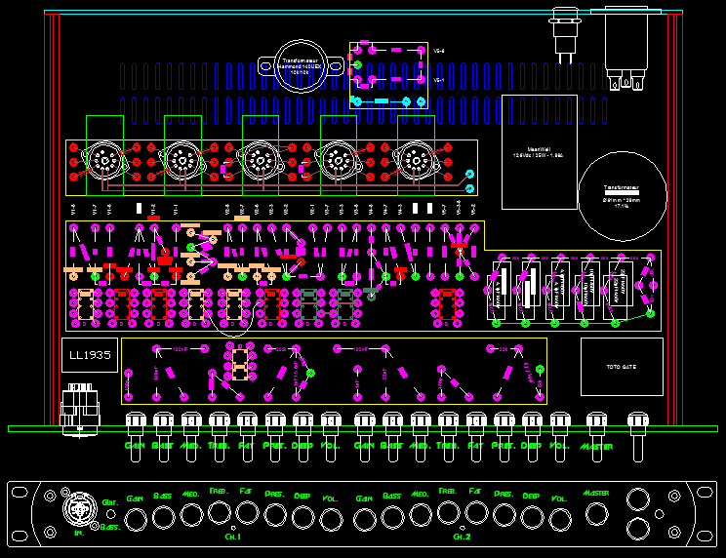Click the VS-1 label beside small board
The width and height of the screenshot is (726, 558).
(x=439, y=81)
